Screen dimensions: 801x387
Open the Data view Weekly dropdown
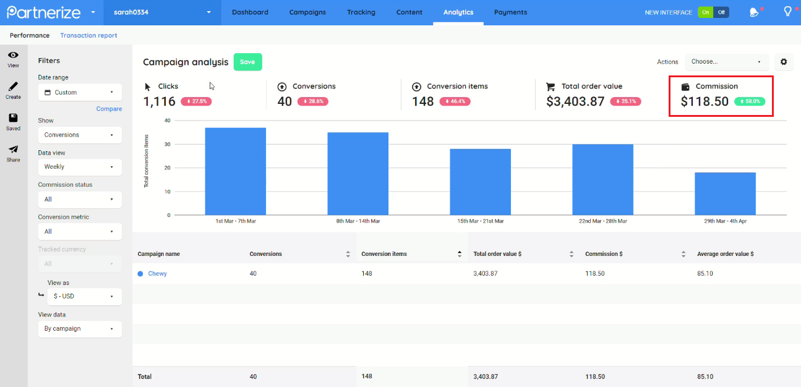point(80,167)
